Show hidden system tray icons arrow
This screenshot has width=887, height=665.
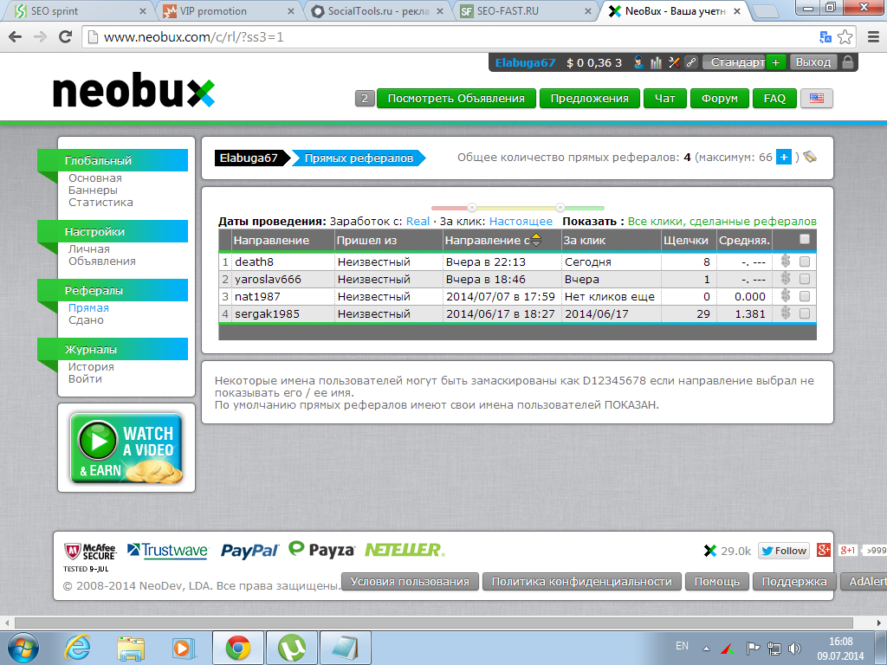[x=706, y=649]
